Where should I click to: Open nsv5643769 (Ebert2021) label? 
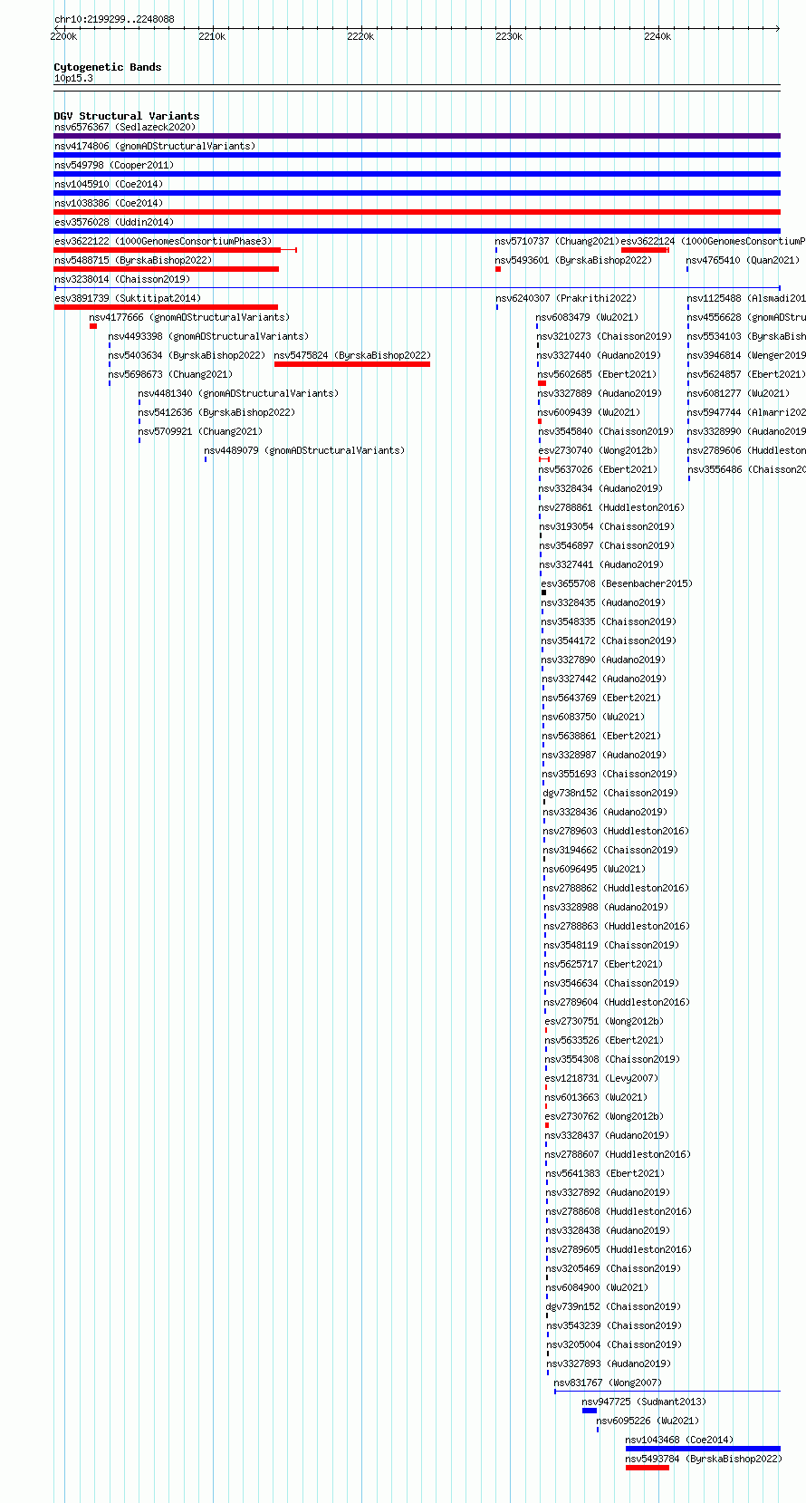pos(601,698)
